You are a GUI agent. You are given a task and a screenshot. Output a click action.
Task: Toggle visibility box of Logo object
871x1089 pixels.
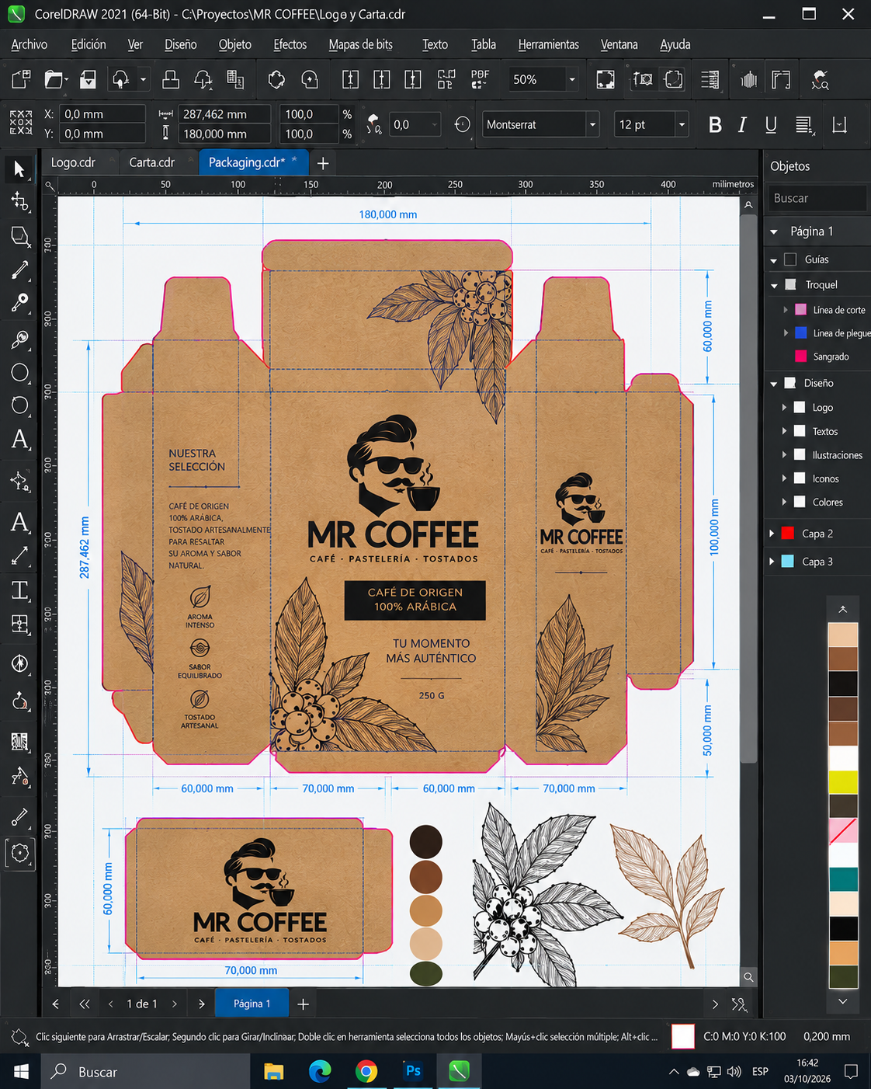(x=800, y=407)
